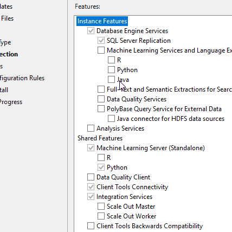Click the Progress step in the sidebar
This screenshot has height=232, width=232.
[x=11, y=102]
